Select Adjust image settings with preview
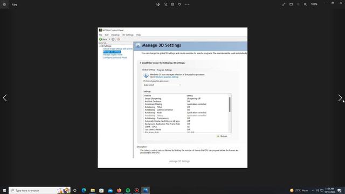 [x=118, y=49]
